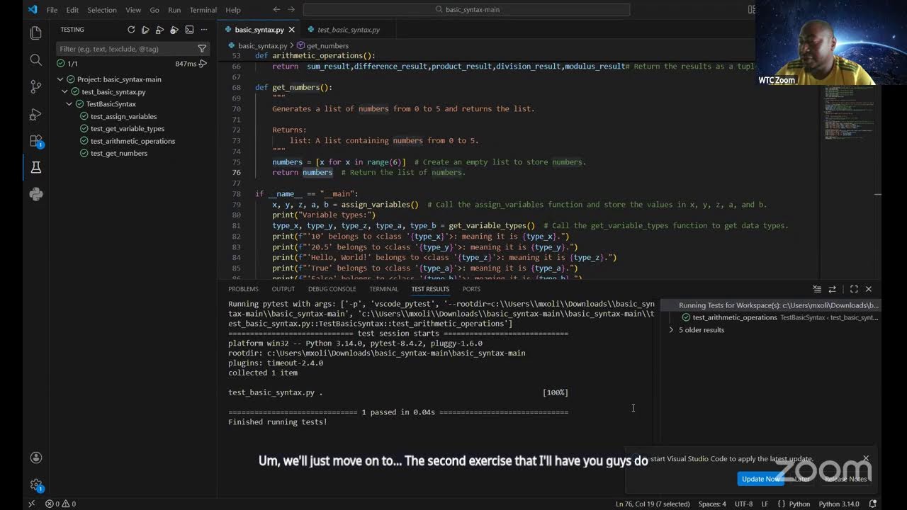Rerun last run icon beside 847ms
The height and width of the screenshot is (510, 907).
tap(203, 64)
